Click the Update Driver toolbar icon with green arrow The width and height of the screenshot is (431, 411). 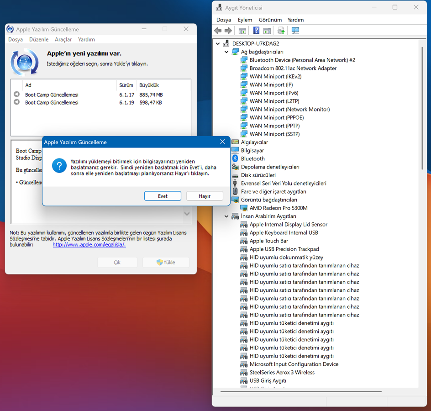point(281,31)
